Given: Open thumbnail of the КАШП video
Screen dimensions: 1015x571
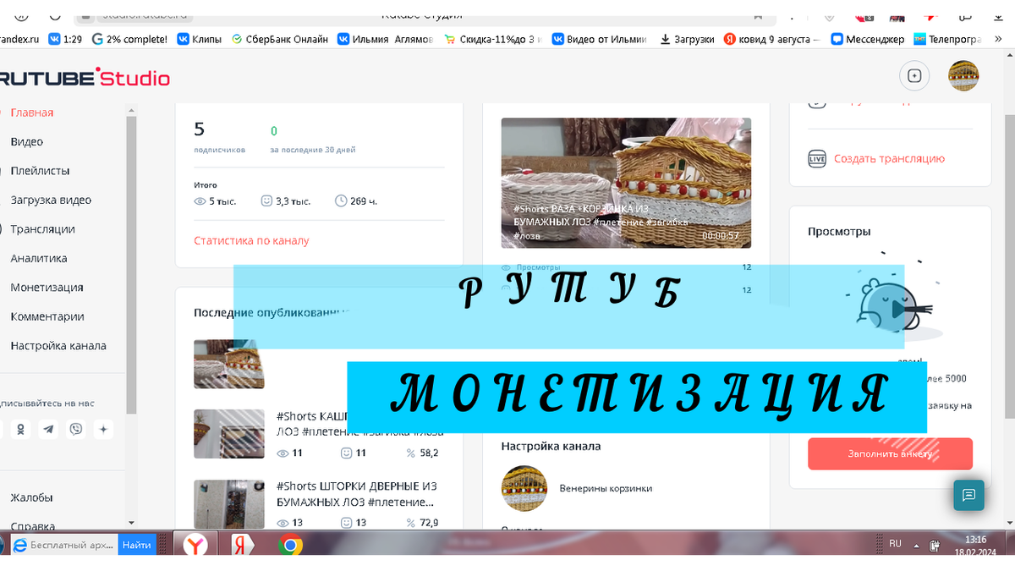Looking at the screenshot, I should tap(229, 434).
